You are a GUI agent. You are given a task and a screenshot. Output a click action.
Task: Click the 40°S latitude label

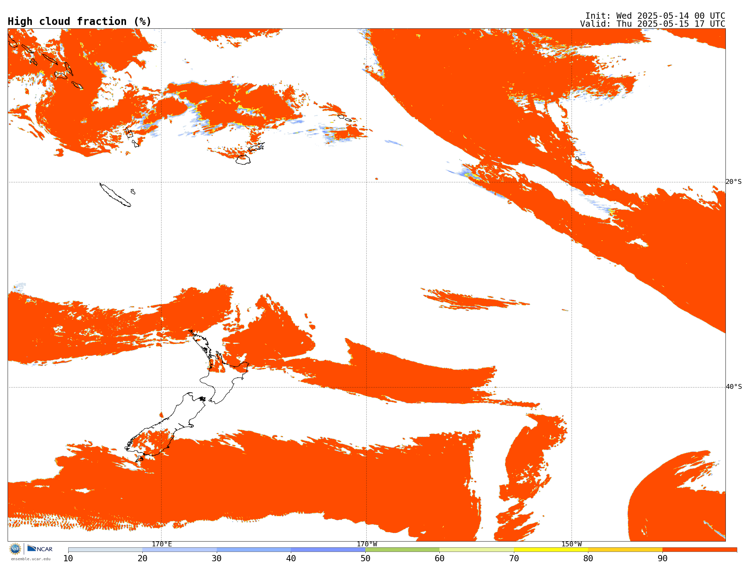coord(733,387)
